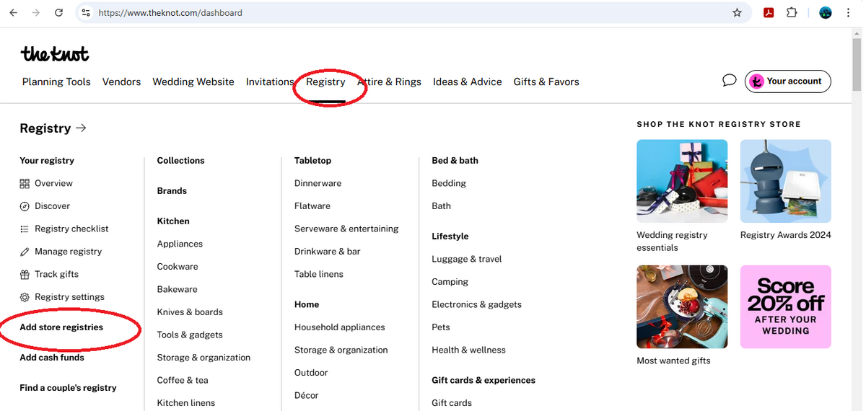Image resolution: width=866 pixels, height=411 pixels.
Task: Open Table linens link
Action: pos(319,274)
